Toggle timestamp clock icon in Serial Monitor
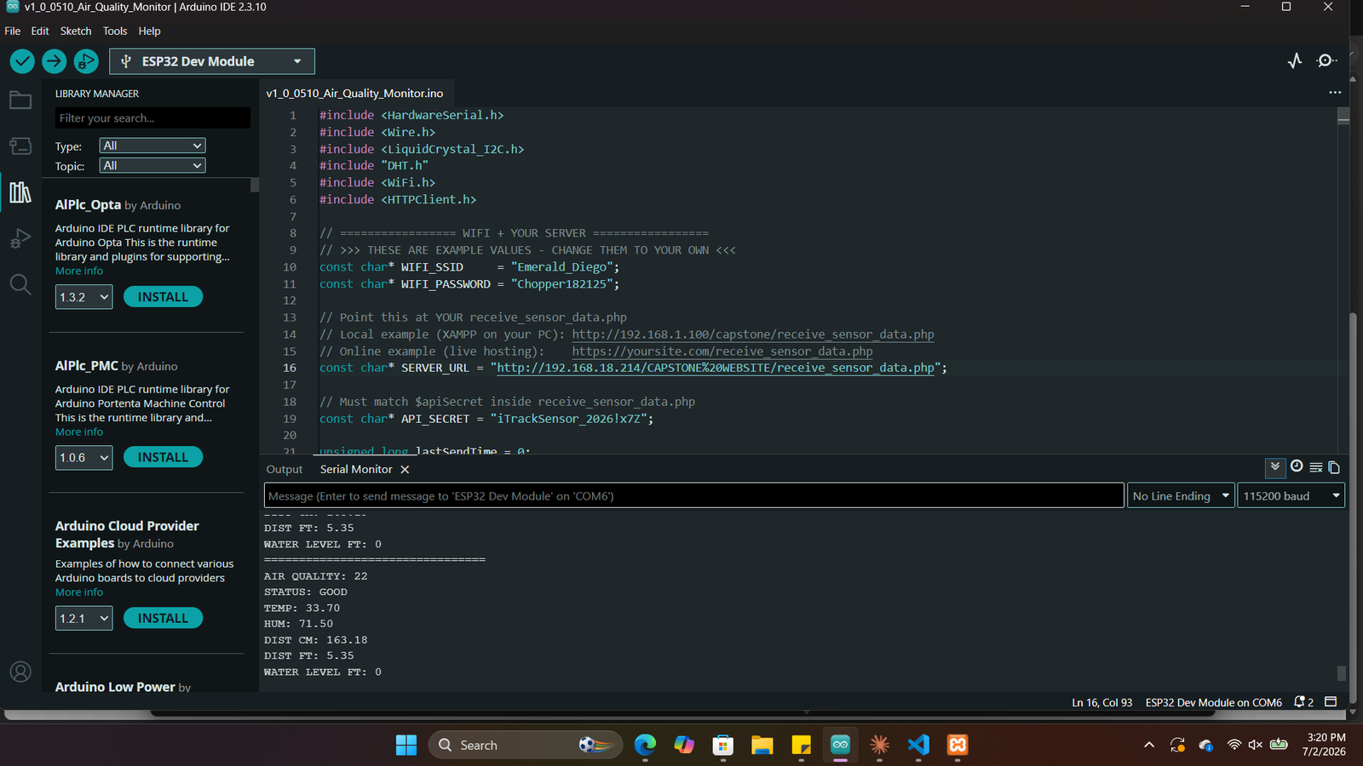 tap(1297, 466)
